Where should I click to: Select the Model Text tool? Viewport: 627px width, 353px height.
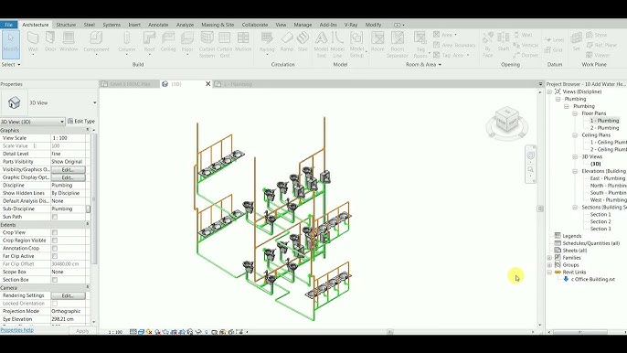point(321,44)
